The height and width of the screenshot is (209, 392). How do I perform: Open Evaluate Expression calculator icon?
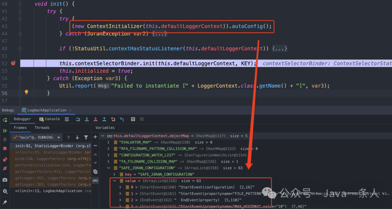(x=133, y=119)
